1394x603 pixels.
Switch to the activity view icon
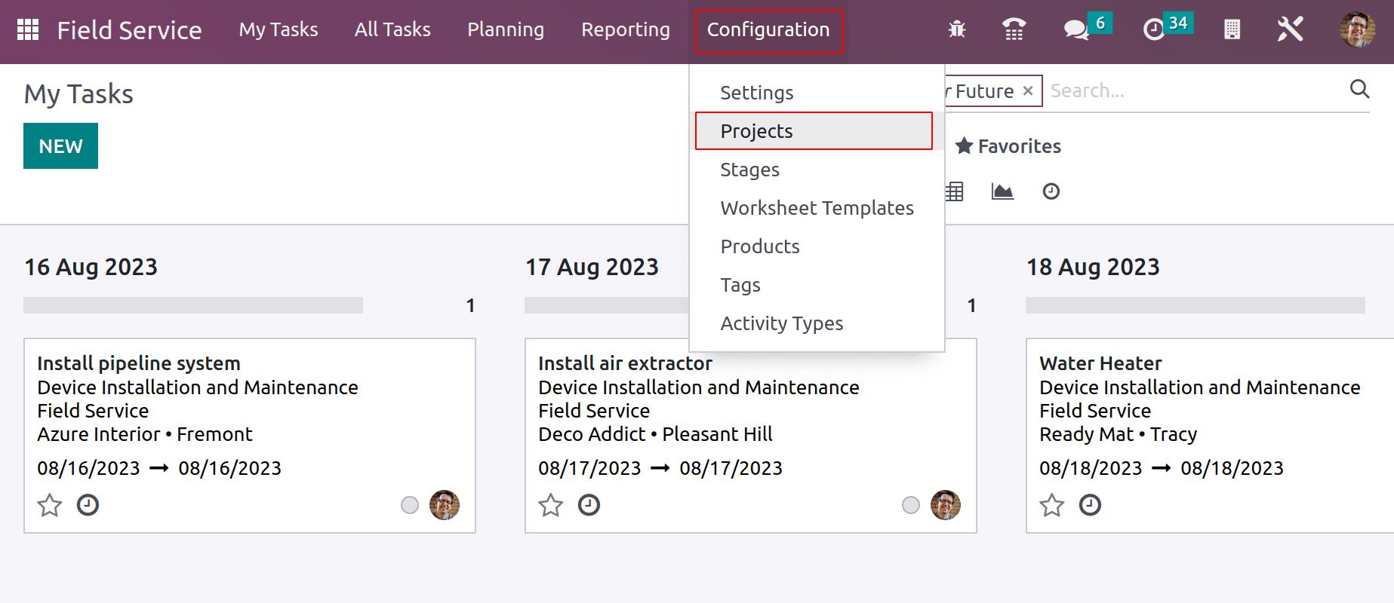tap(1051, 191)
